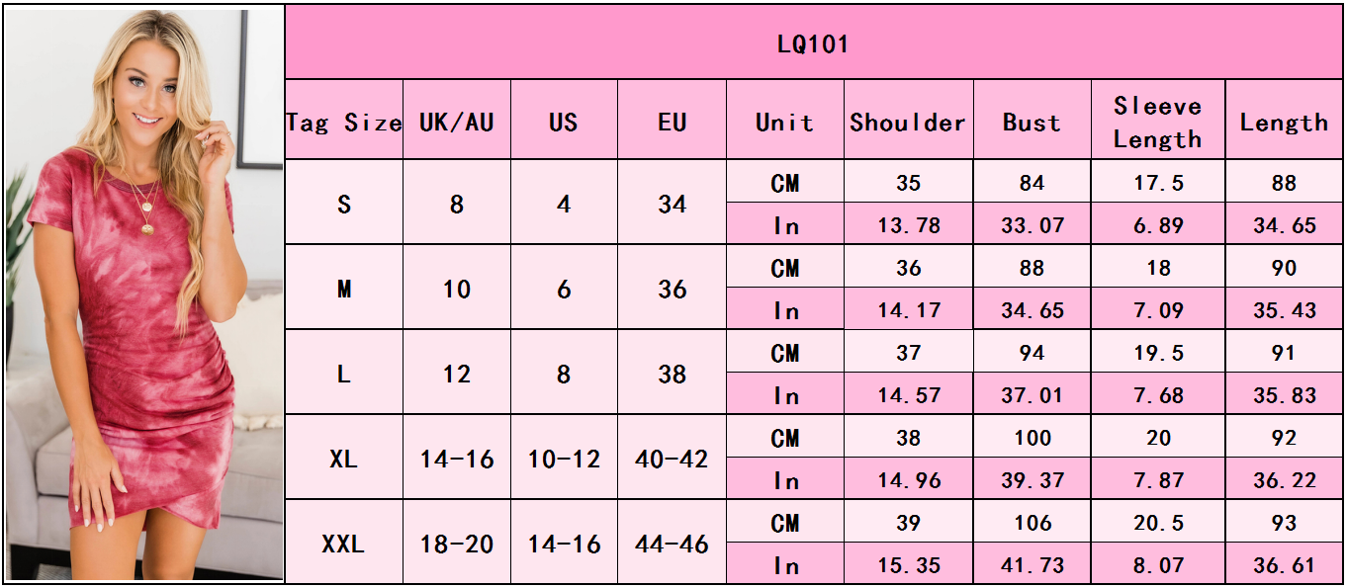Click the XL tag size cell

point(344,459)
